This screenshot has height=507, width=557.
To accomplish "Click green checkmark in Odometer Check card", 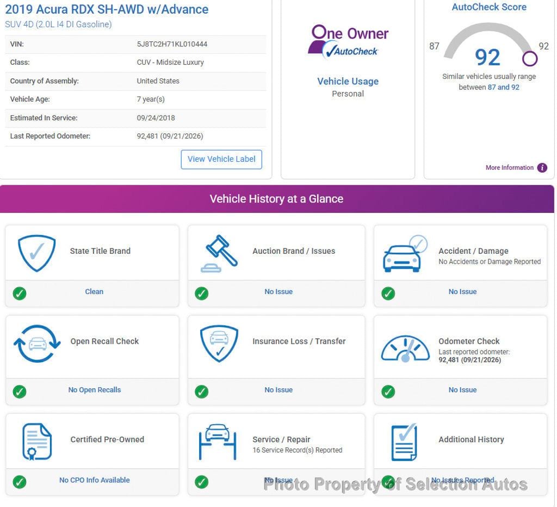I will 388,392.
